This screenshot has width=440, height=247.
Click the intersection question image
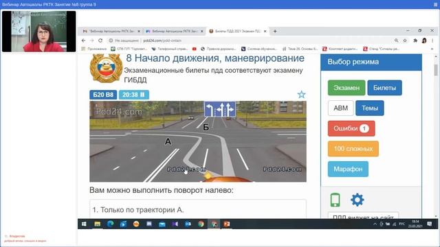[x=198, y=141]
